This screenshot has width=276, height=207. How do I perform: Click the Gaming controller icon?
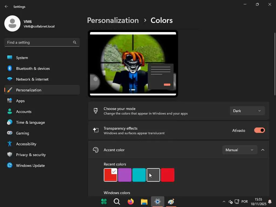10,133
